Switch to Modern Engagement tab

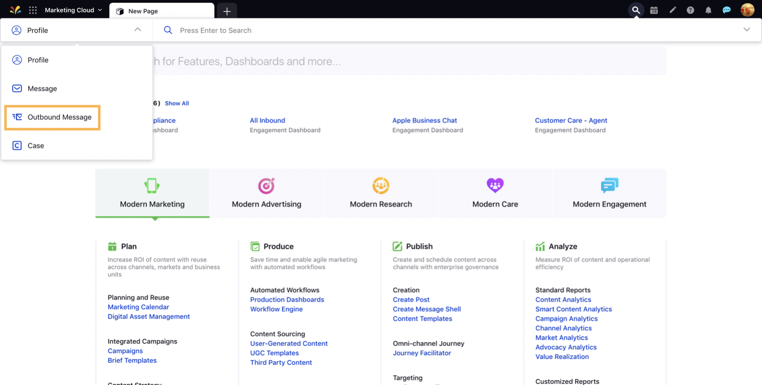coord(609,193)
